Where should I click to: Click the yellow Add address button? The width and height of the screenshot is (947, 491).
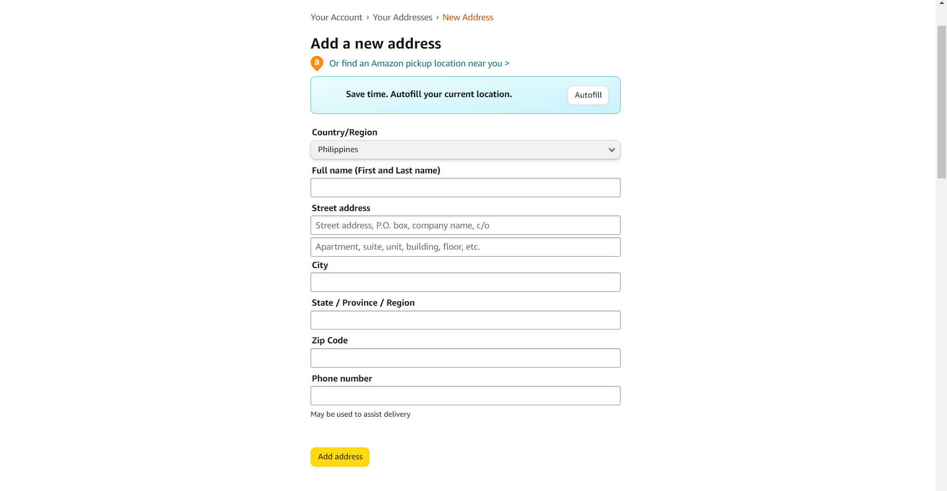[340, 457]
